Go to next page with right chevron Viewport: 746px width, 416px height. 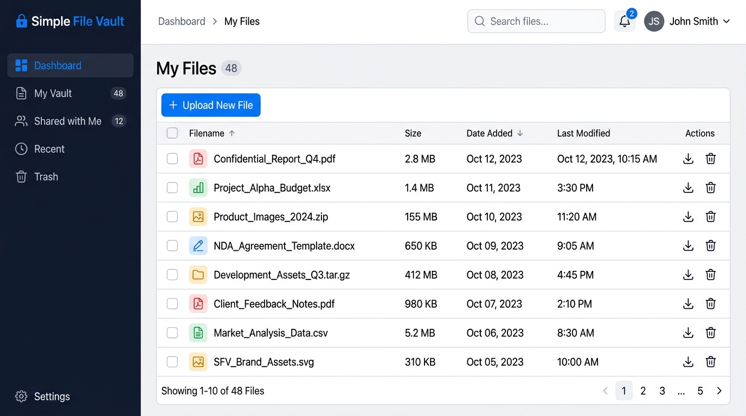click(719, 391)
